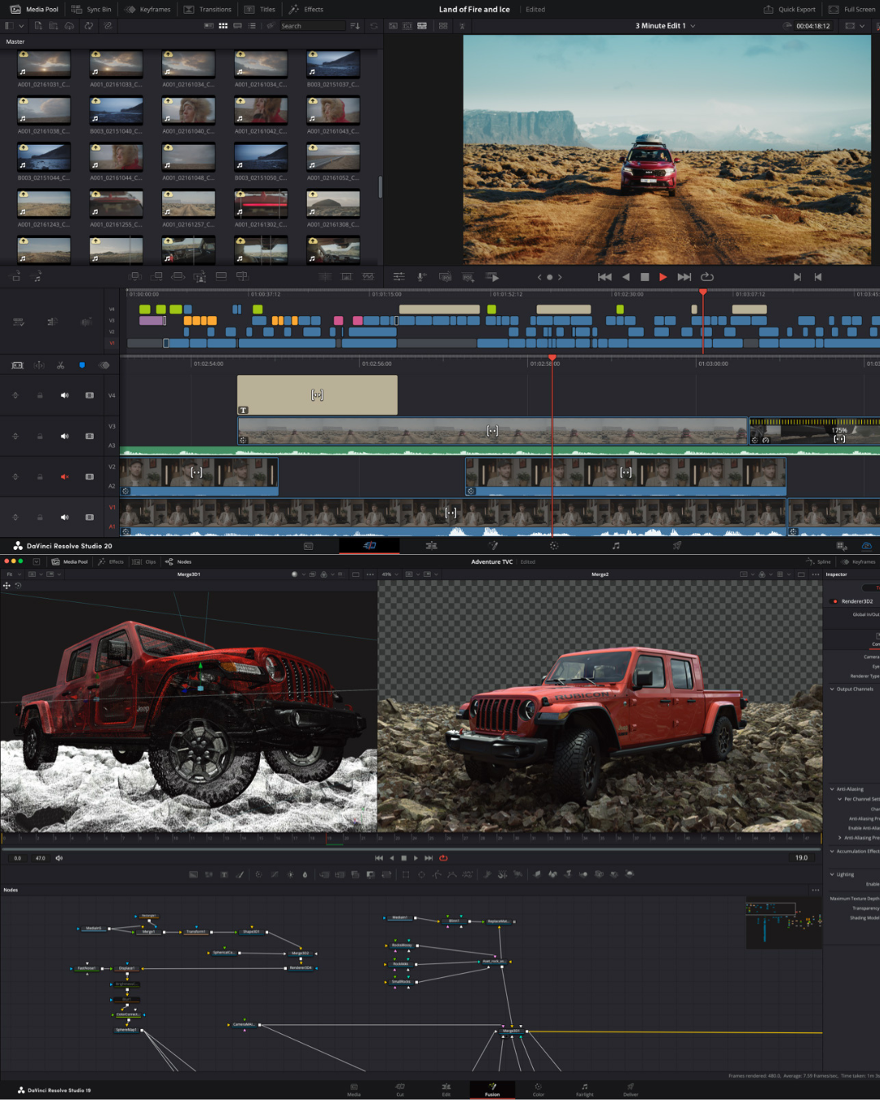Switch to Fusion page icon in Studio 20

coord(493,546)
